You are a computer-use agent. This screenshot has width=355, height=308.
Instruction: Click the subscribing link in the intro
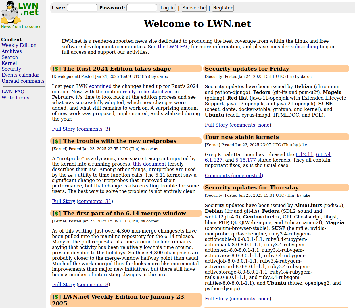click(x=304, y=47)
